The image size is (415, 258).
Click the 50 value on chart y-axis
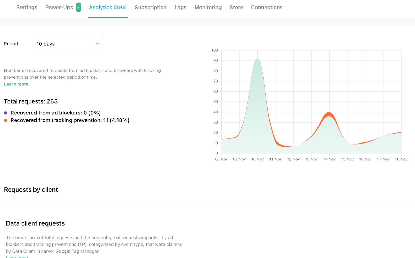tap(216, 102)
